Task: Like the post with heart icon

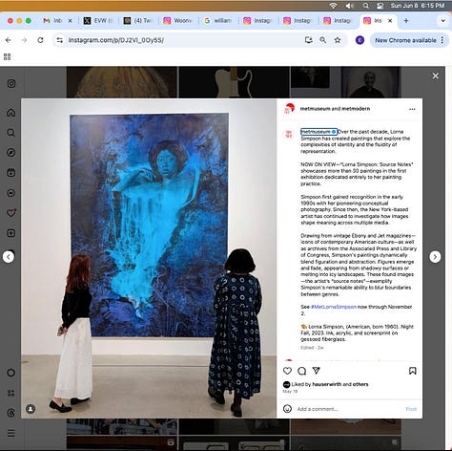Action: 287,371
